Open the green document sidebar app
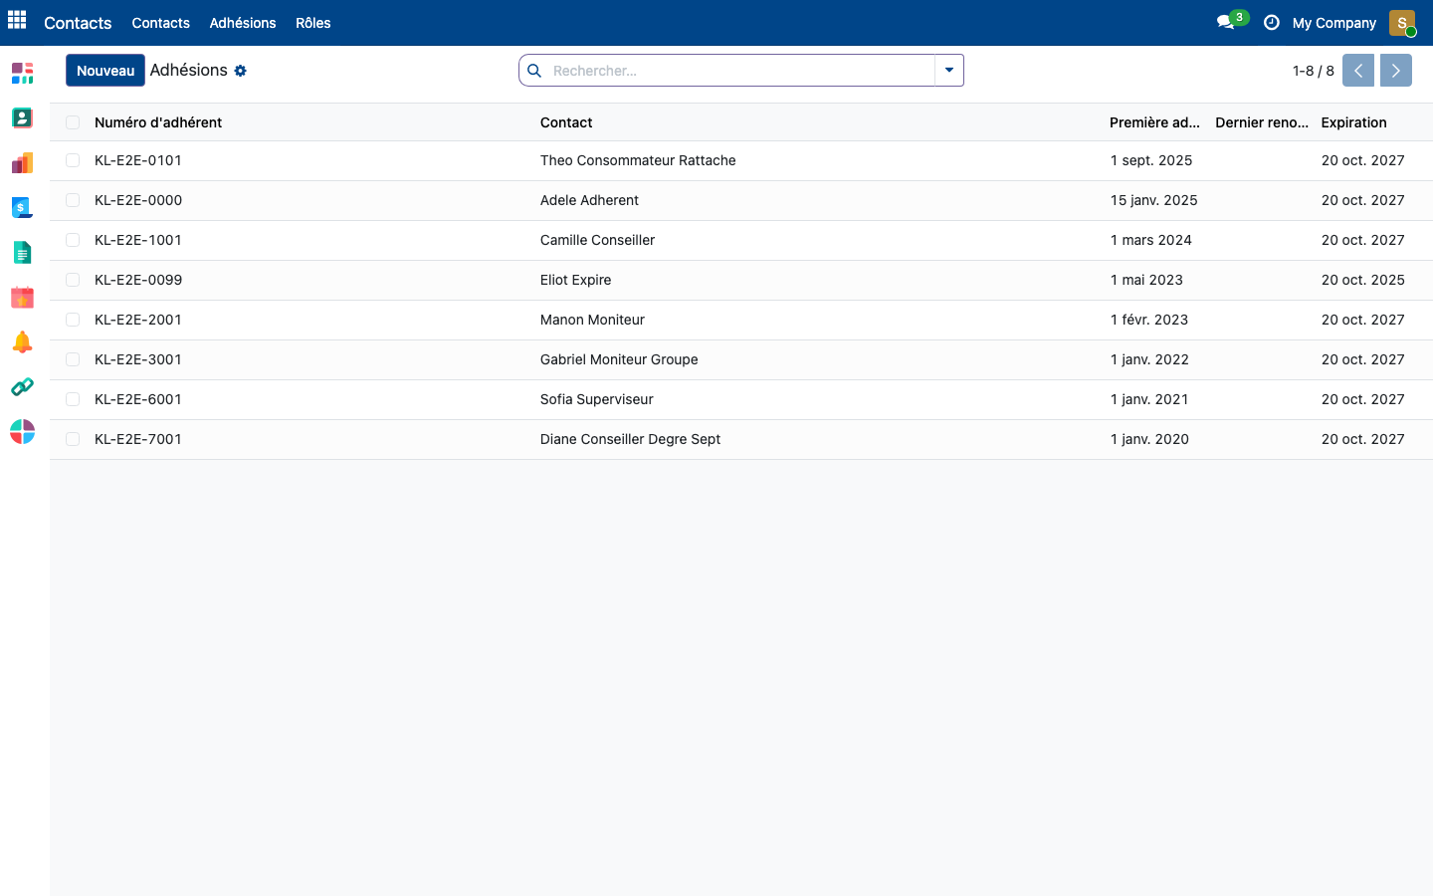The height and width of the screenshot is (896, 1433). [22, 252]
